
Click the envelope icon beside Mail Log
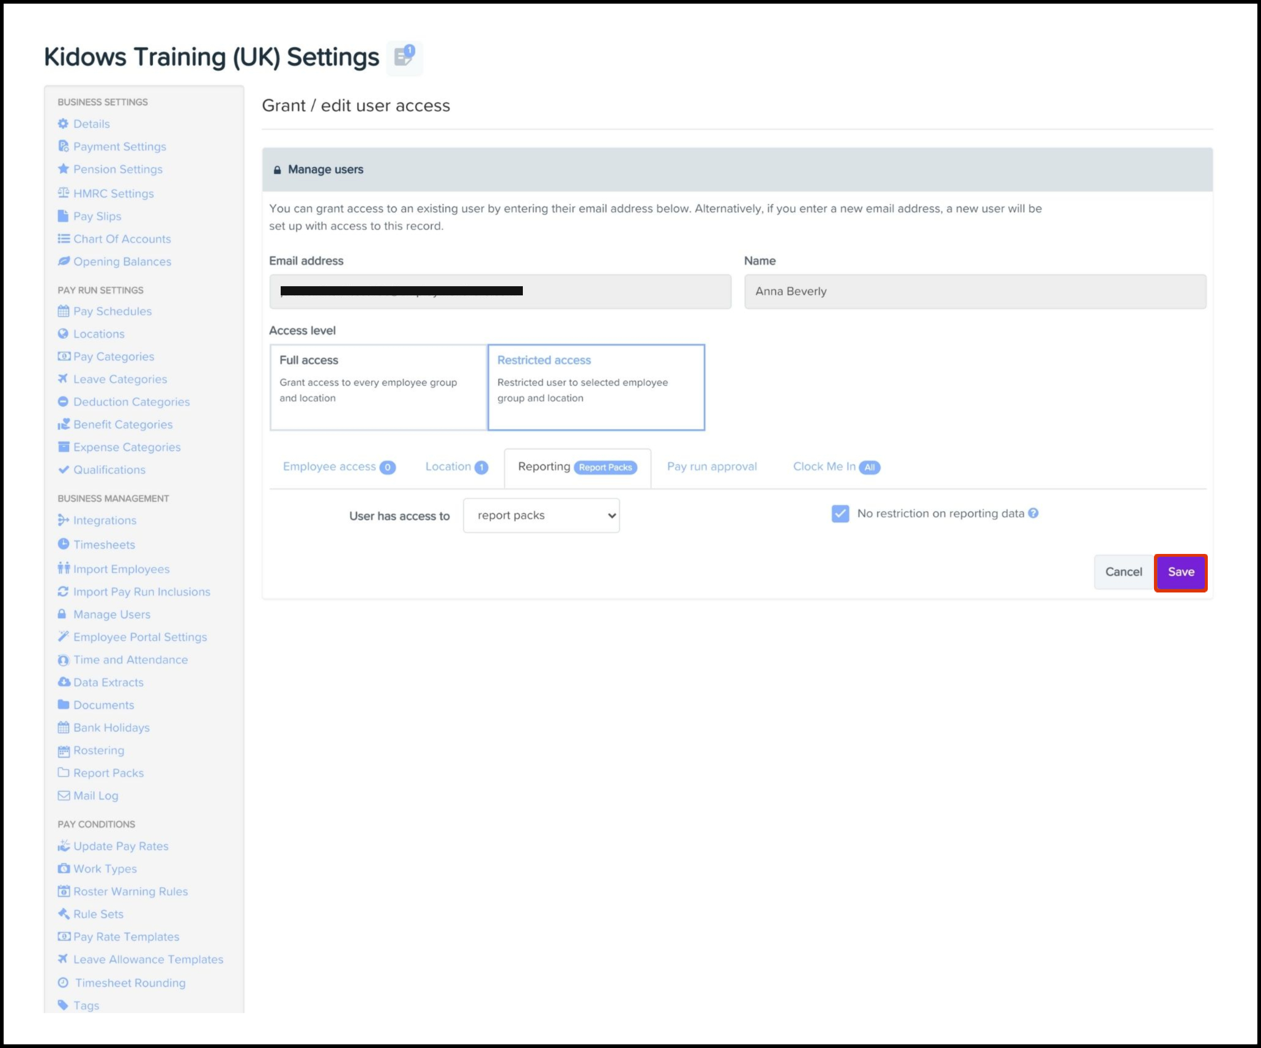point(64,795)
